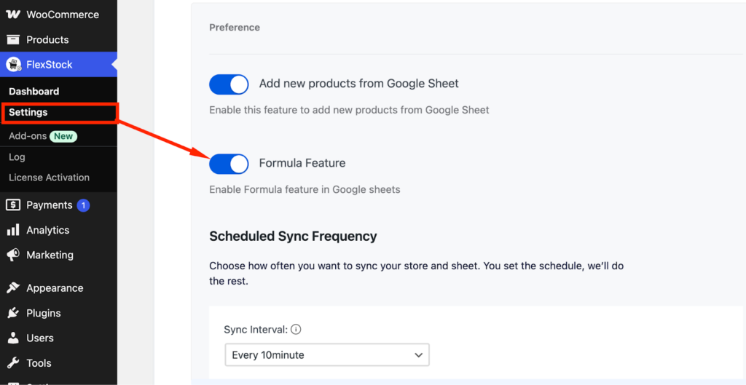Open the Log submenu link
This screenshot has width=746, height=385.
pos(17,157)
